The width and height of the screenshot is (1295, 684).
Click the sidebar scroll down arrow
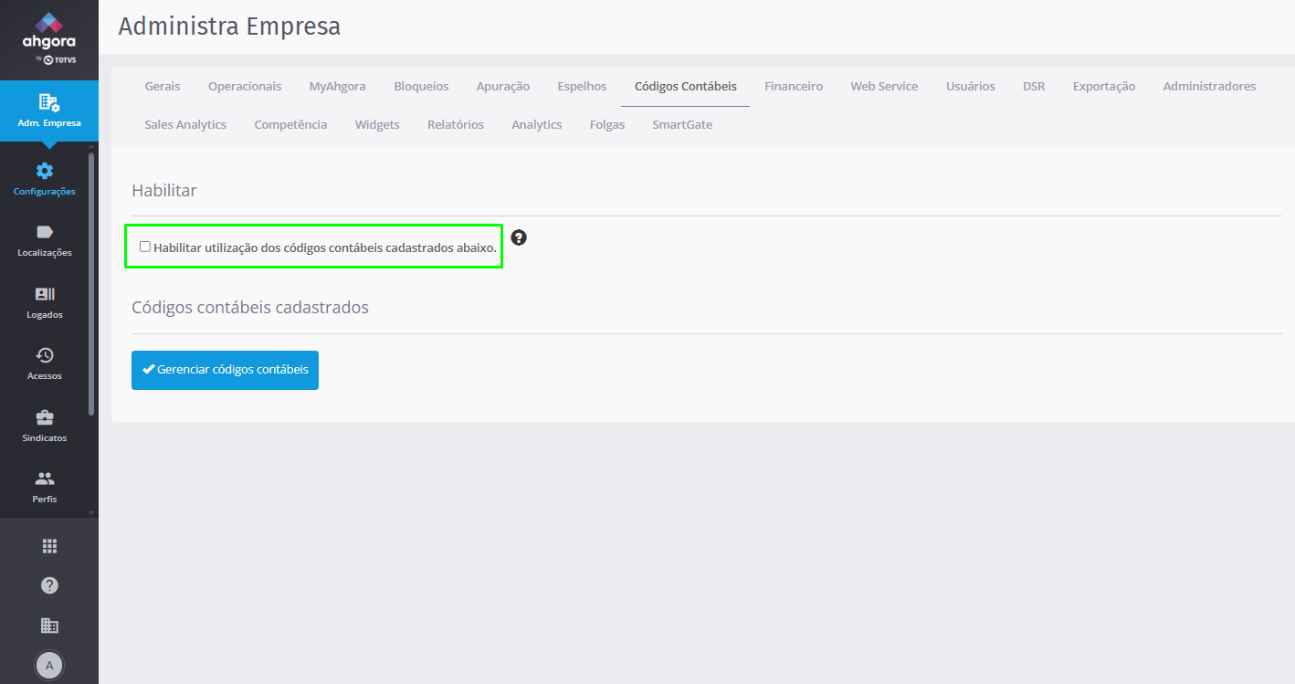[90, 513]
